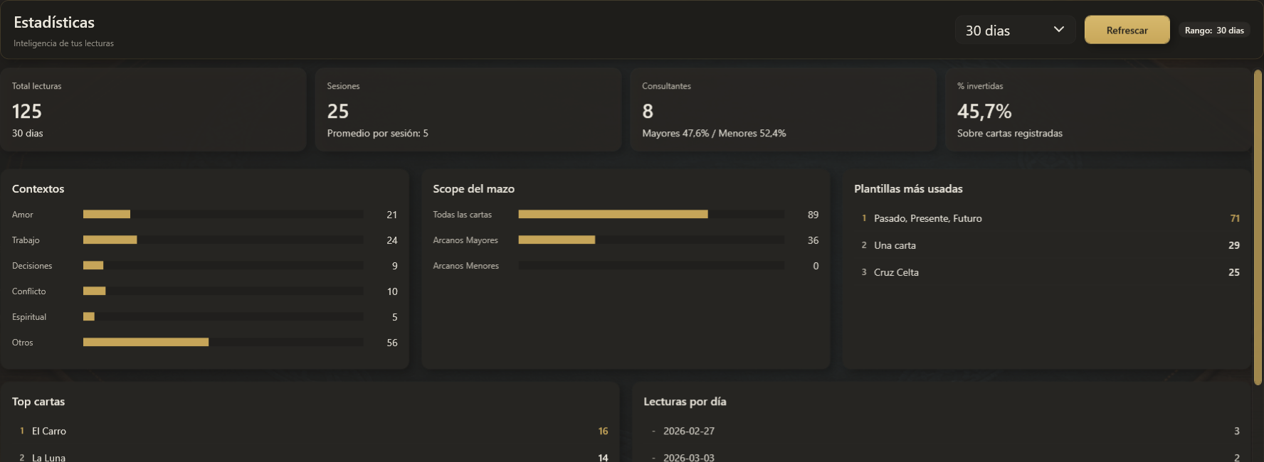Image resolution: width=1264 pixels, height=462 pixels.
Task: Click the Todas las cartas bar
Action: coord(651,214)
